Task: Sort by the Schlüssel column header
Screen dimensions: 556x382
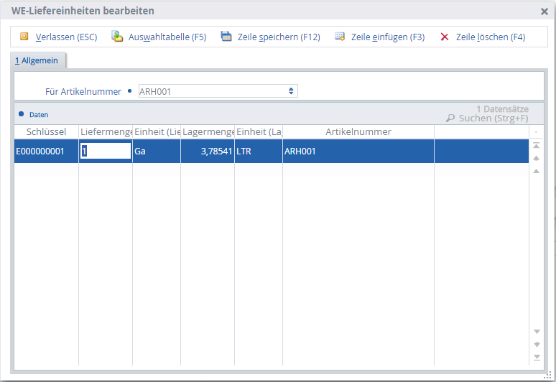Action: 46,132
